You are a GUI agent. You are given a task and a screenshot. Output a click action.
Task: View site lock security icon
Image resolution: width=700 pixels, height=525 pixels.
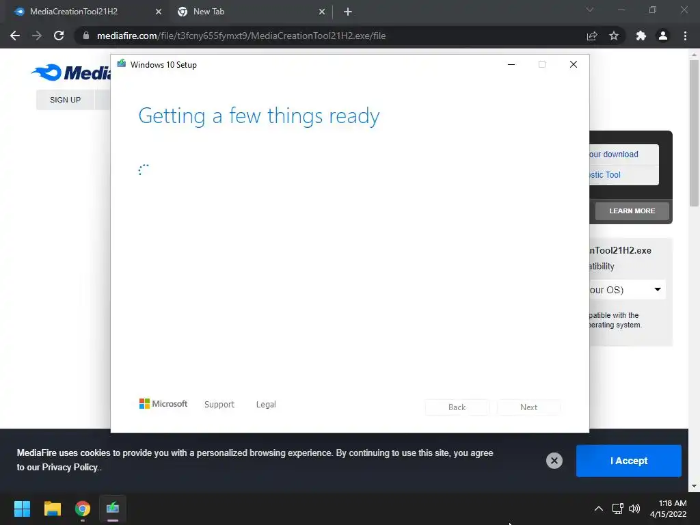pos(85,36)
